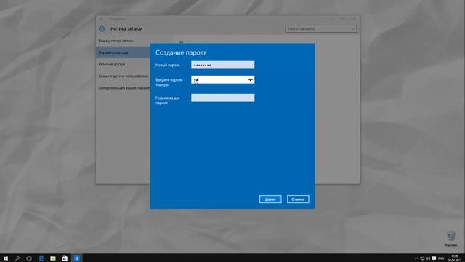Close the Settings window

click(x=354, y=19)
